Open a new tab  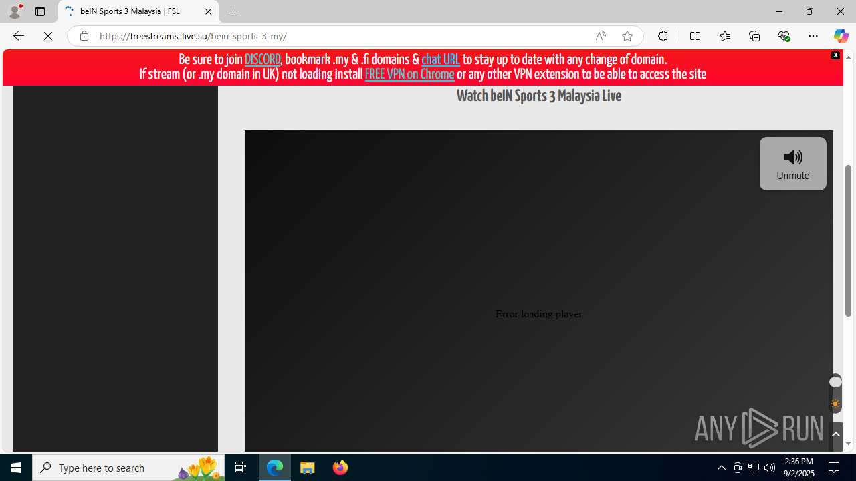[233, 11]
